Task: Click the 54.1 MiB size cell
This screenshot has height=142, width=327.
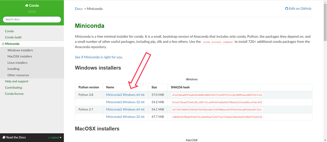Action: tap(158, 109)
